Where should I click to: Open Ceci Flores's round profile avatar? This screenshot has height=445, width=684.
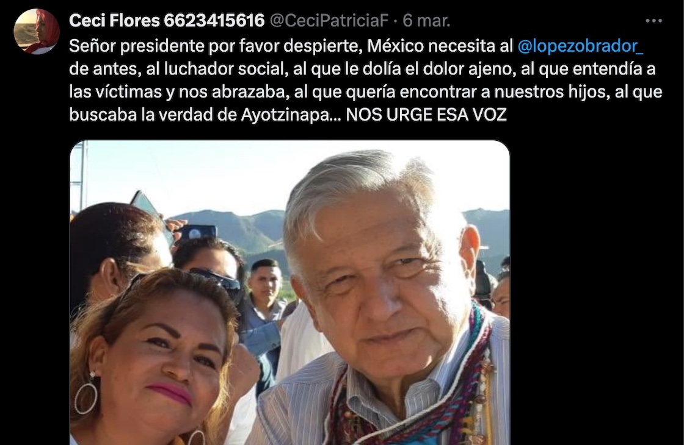[x=36, y=31]
